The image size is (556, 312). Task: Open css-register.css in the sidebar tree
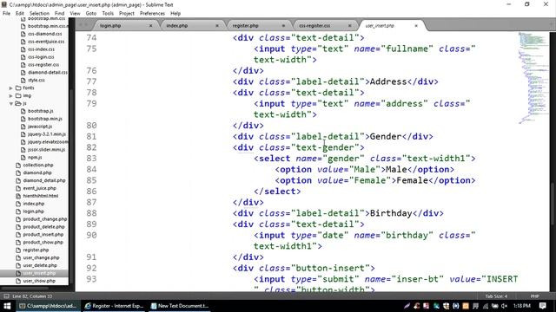click(43, 65)
